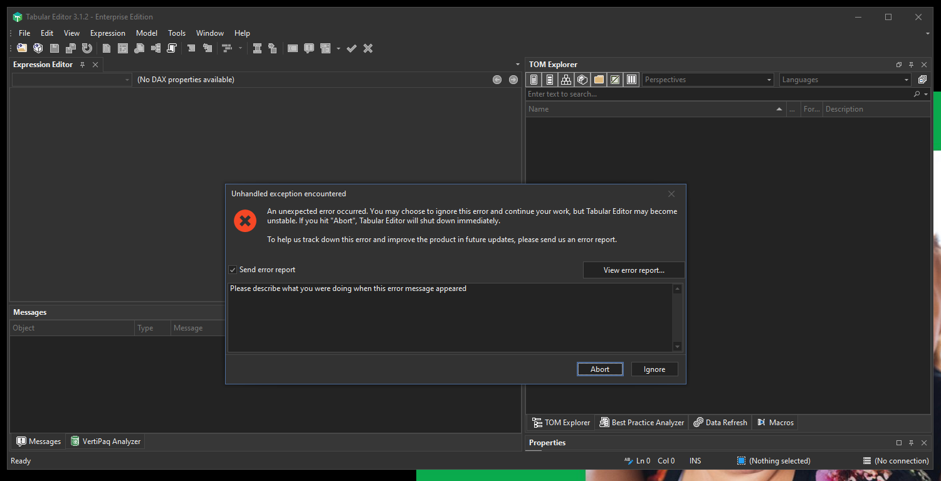This screenshot has width=941, height=481.
Task: Click the collapse all icon in TOM Explorer
Action: click(x=922, y=80)
